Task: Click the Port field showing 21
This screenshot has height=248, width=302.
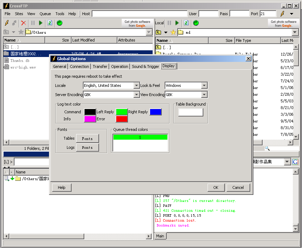Action: pos(268,14)
